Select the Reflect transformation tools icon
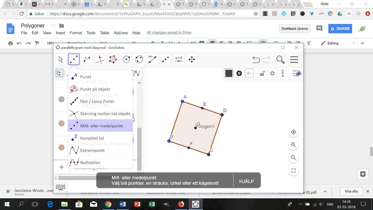This screenshot has width=373, height=210. (165, 59)
